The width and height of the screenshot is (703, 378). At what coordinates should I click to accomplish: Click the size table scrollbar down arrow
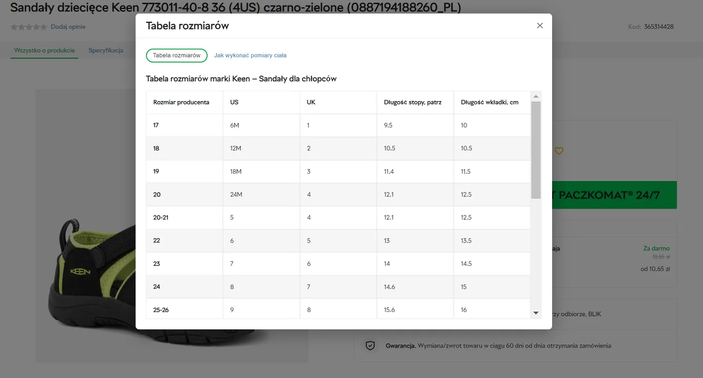(x=536, y=313)
